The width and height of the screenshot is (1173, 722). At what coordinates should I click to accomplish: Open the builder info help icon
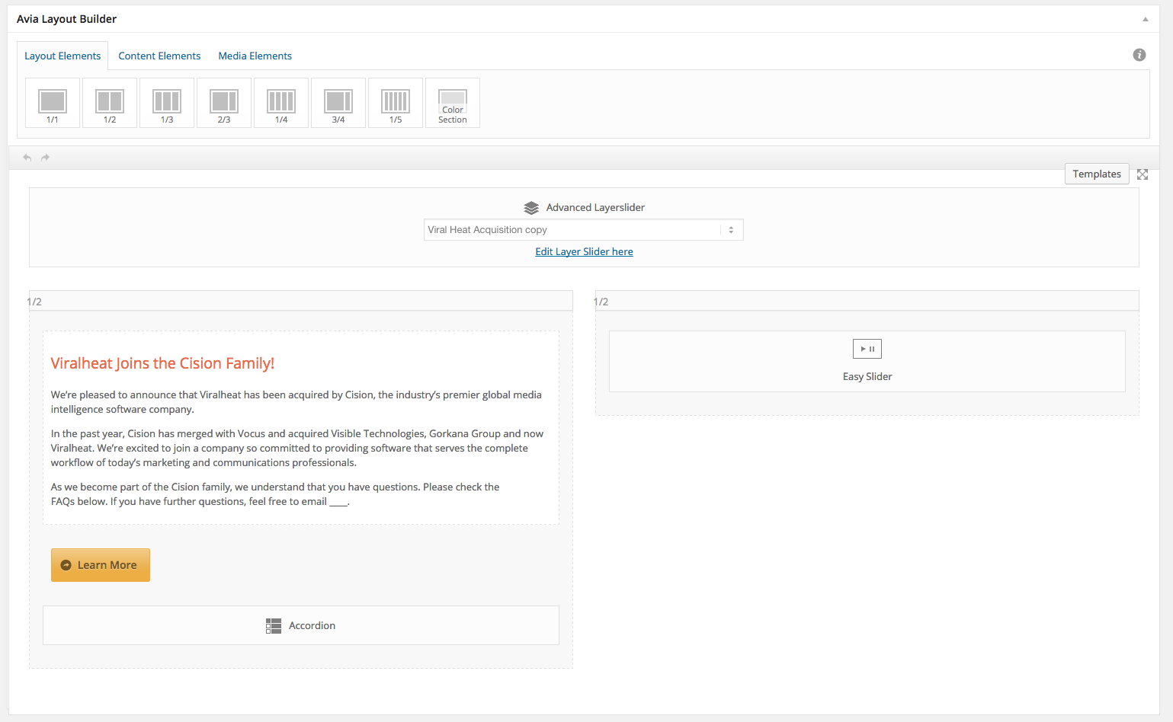click(x=1139, y=55)
